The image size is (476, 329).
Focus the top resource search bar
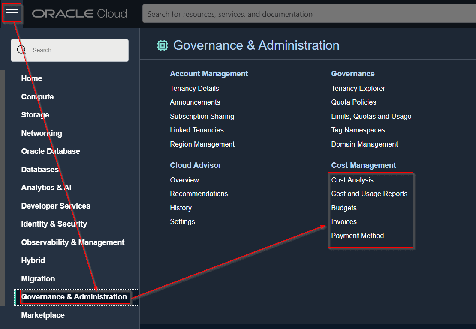309,14
